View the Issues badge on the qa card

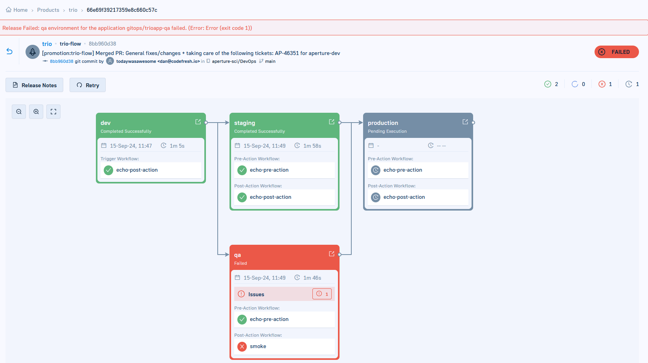[321, 294]
